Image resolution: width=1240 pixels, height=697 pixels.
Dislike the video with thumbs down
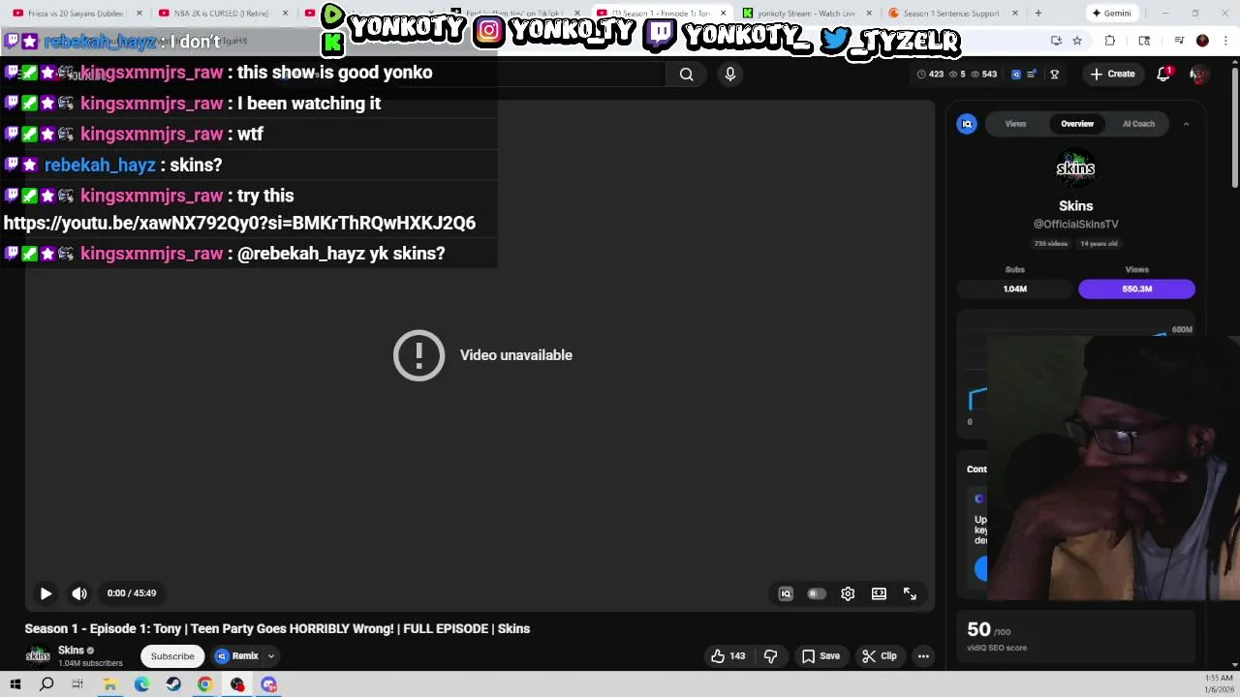pos(771,656)
